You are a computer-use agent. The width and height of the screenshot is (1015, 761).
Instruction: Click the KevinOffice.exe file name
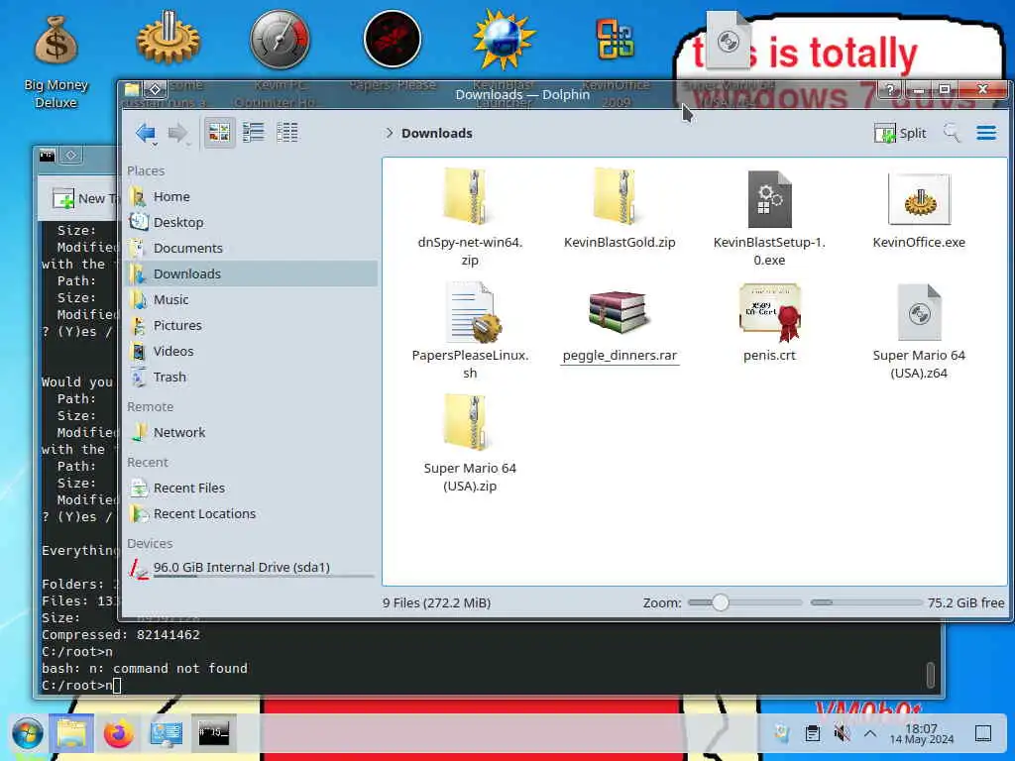(919, 242)
